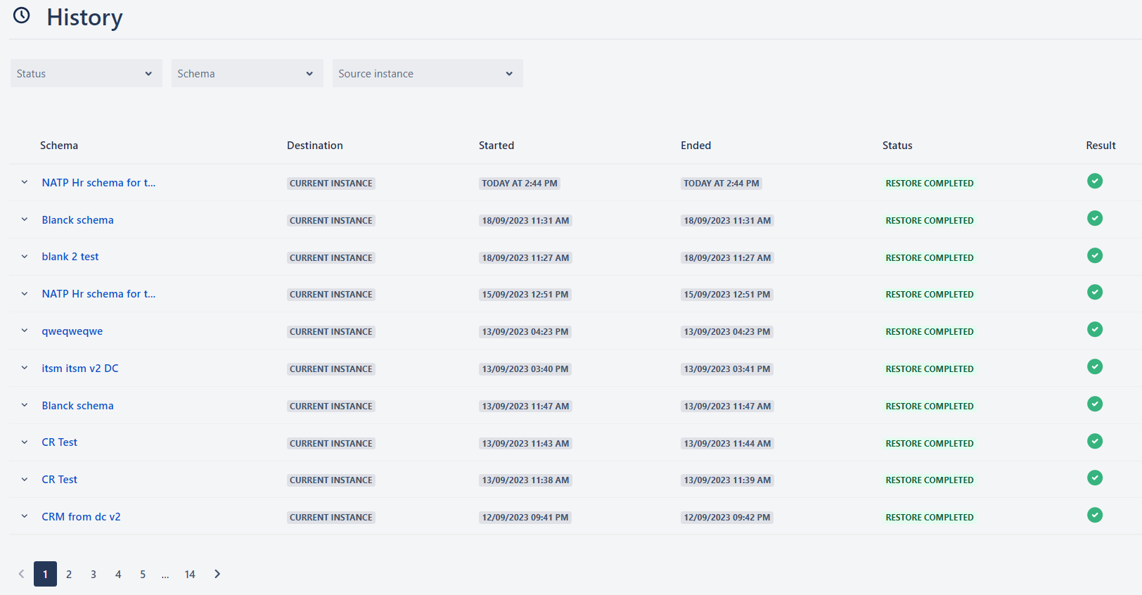
Task: Click 18/09/2023 11:27 AM ended timestamp
Action: tap(728, 258)
